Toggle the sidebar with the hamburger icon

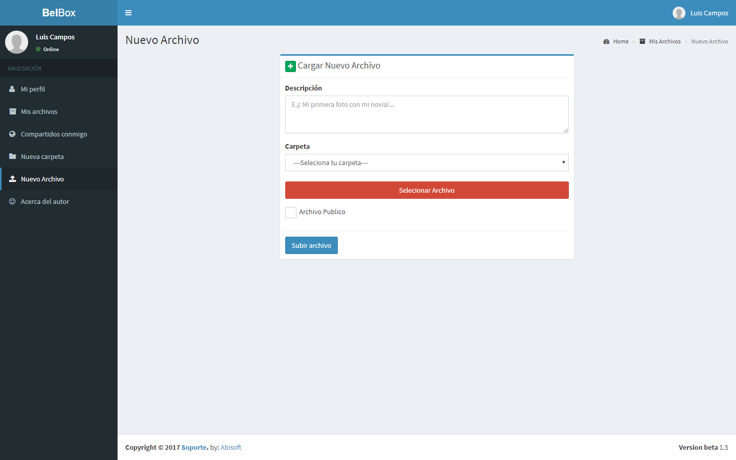click(128, 13)
